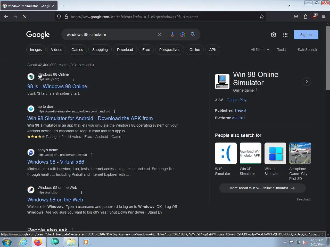Open more options beside Online game

pos(256,90)
